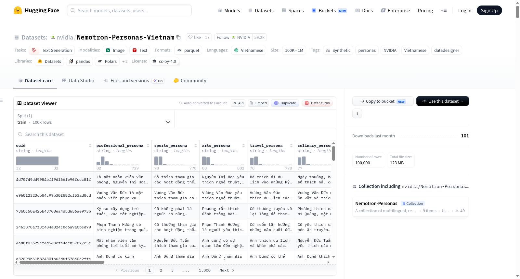Sort the uuid column
The width and height of the screenshot is (520, 279).
coord(90,146)
